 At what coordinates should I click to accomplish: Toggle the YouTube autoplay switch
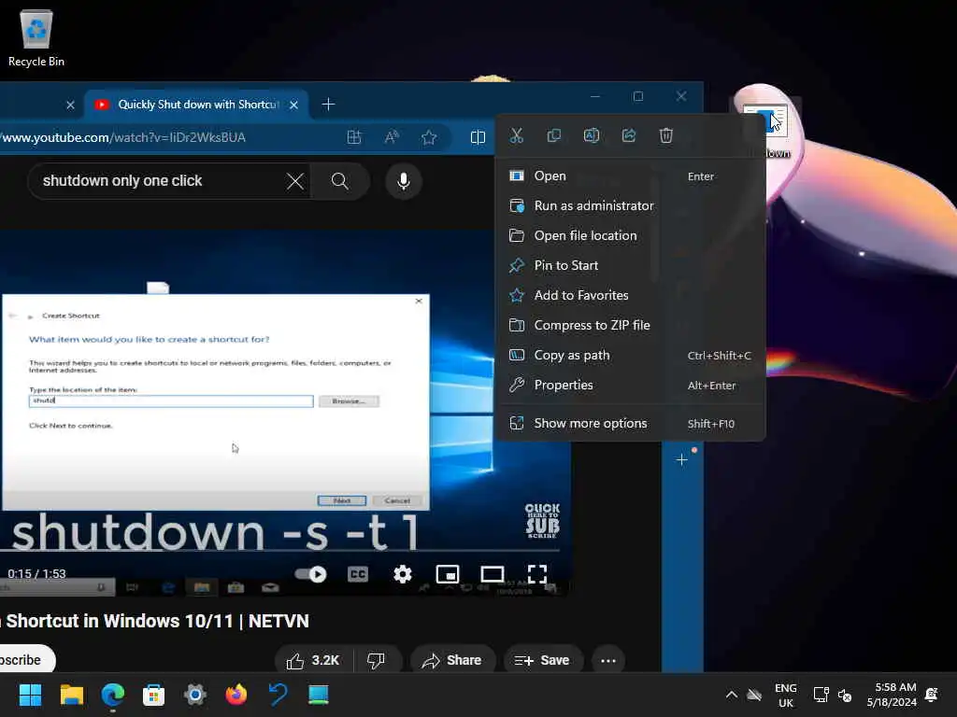point(310,574)
